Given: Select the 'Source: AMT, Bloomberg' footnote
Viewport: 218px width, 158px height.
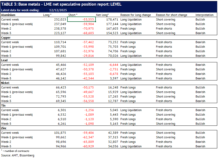Looking at the screenshot, I should coord(18,155).
